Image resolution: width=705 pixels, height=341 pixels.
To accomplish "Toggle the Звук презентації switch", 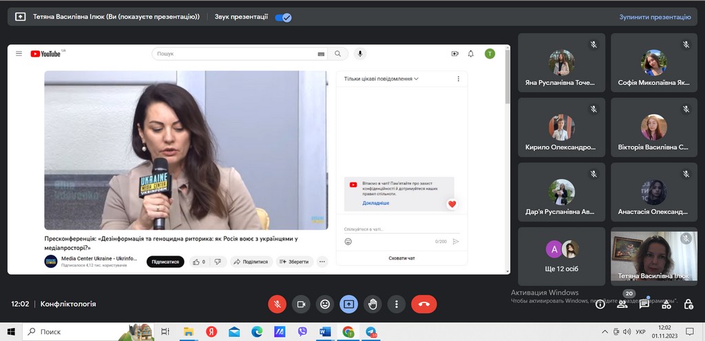I will (283, 17).
